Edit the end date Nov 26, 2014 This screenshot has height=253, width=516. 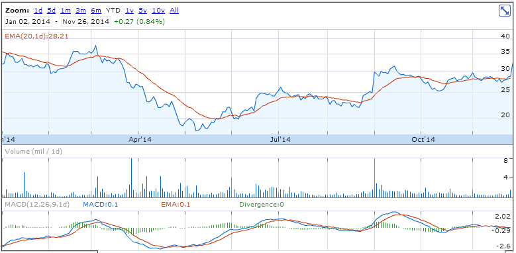tap(86, 22)
